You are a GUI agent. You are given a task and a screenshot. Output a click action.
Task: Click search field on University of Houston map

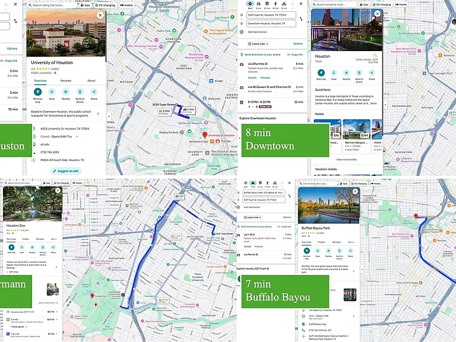51,5
